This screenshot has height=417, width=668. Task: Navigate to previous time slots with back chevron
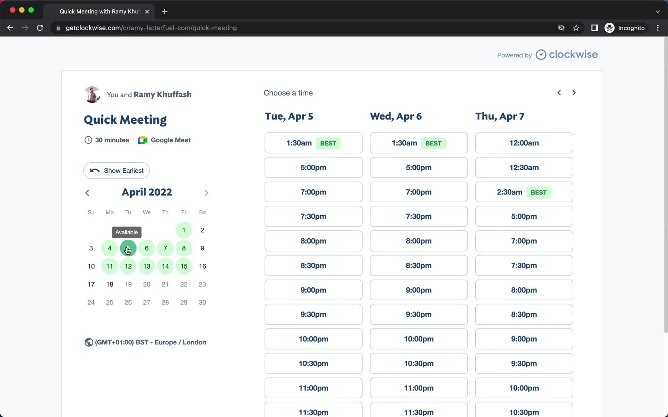(559, 92)
